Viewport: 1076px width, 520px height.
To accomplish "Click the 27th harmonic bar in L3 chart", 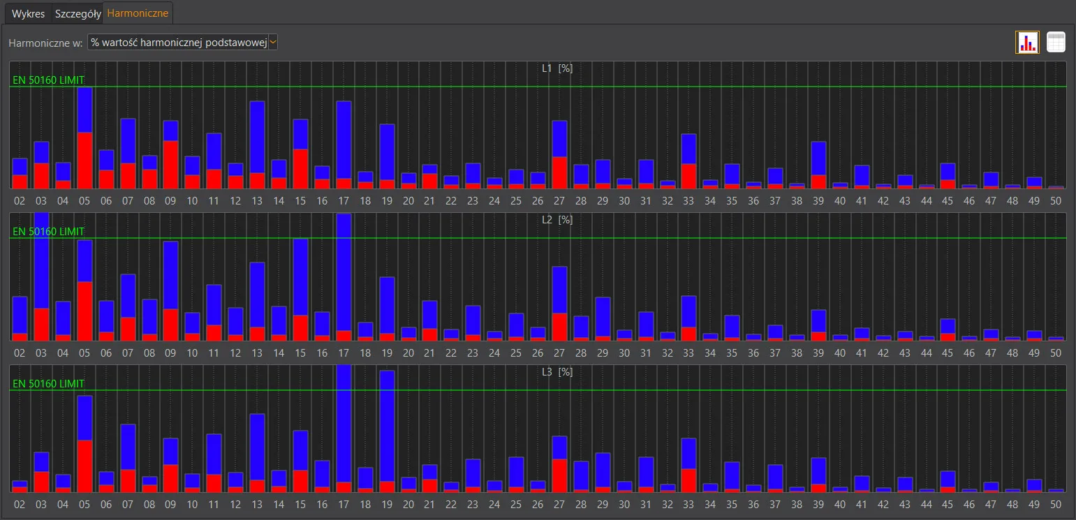I will point(561,465).
